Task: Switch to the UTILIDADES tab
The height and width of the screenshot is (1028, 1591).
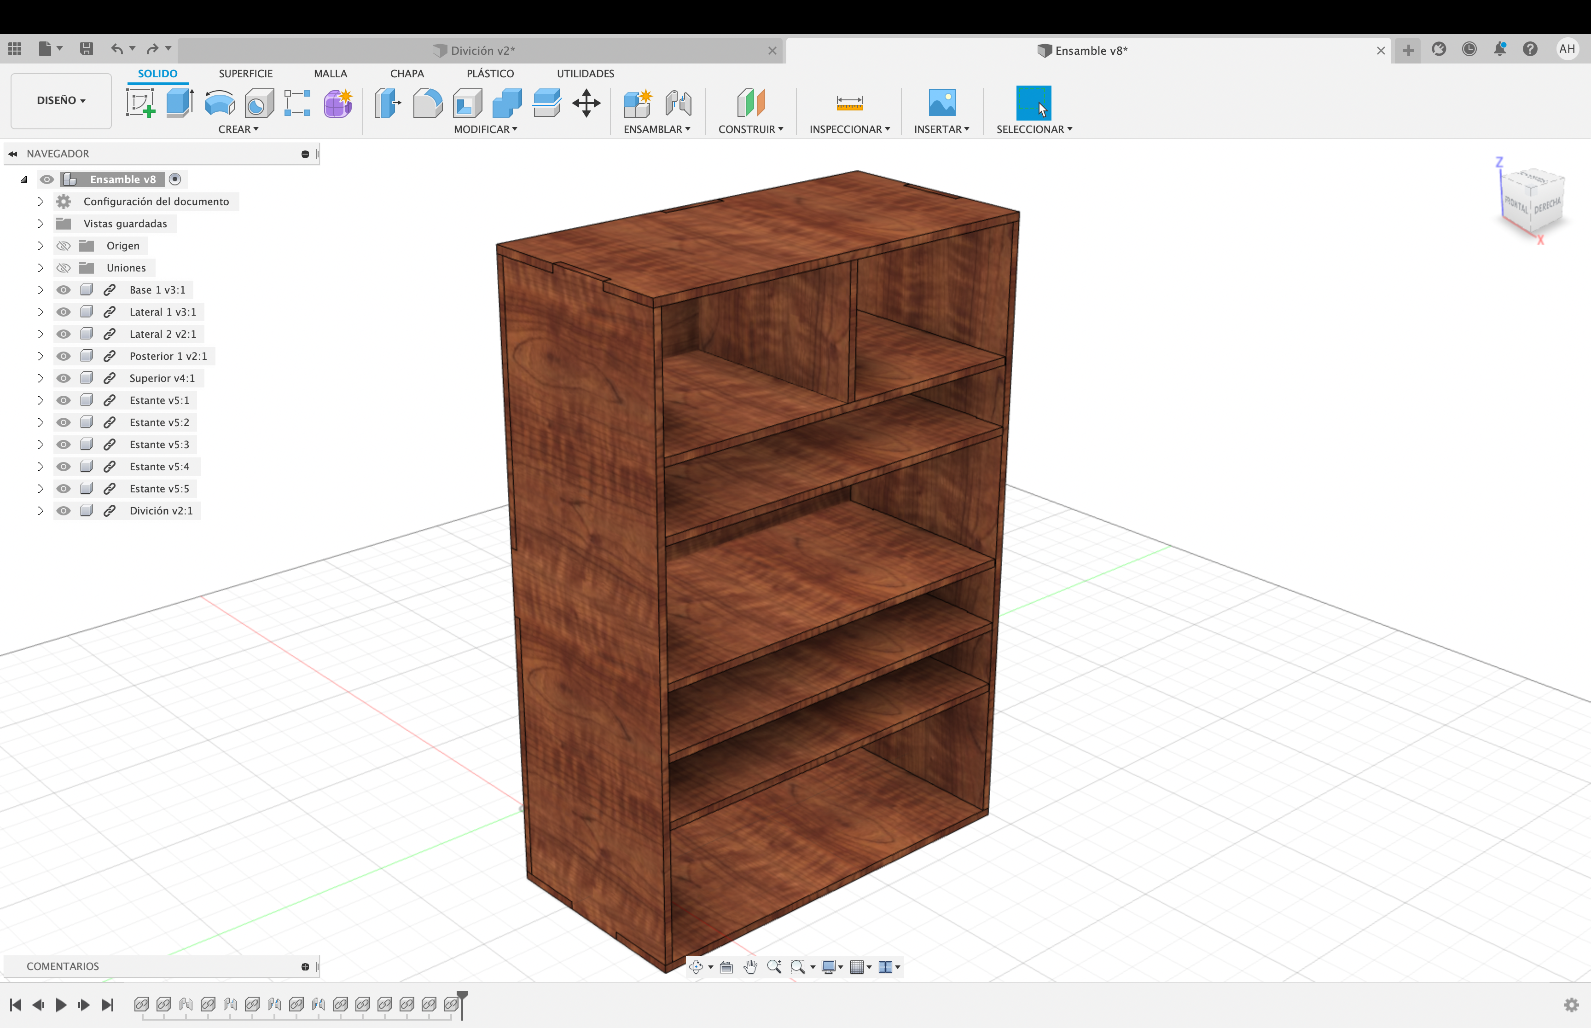Action: [x=586, y=74]
